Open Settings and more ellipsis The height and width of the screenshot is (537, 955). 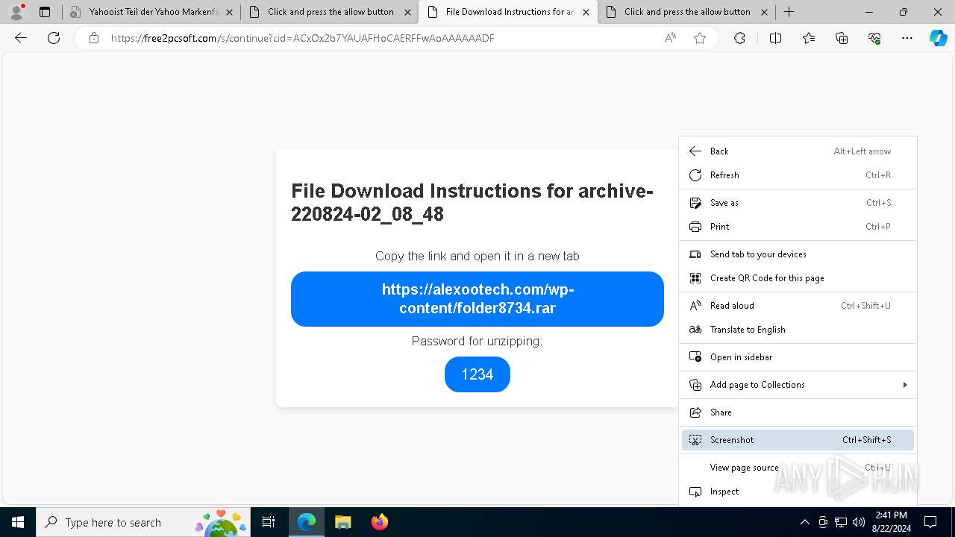pyautogui.click(x=907, y=38)
